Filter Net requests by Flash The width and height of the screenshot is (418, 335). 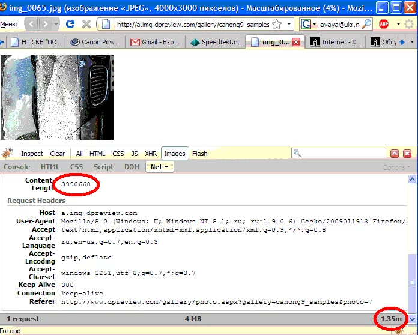coord(199,154)
